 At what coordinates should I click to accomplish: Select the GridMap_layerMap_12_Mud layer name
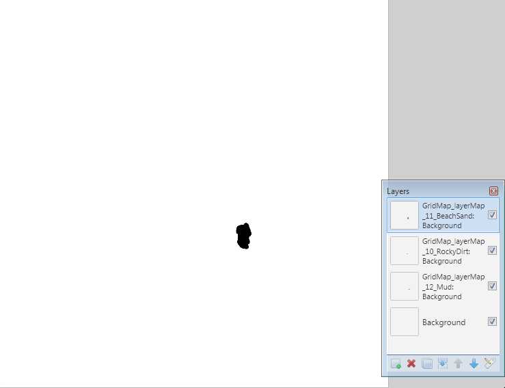(x=453, y=287)
